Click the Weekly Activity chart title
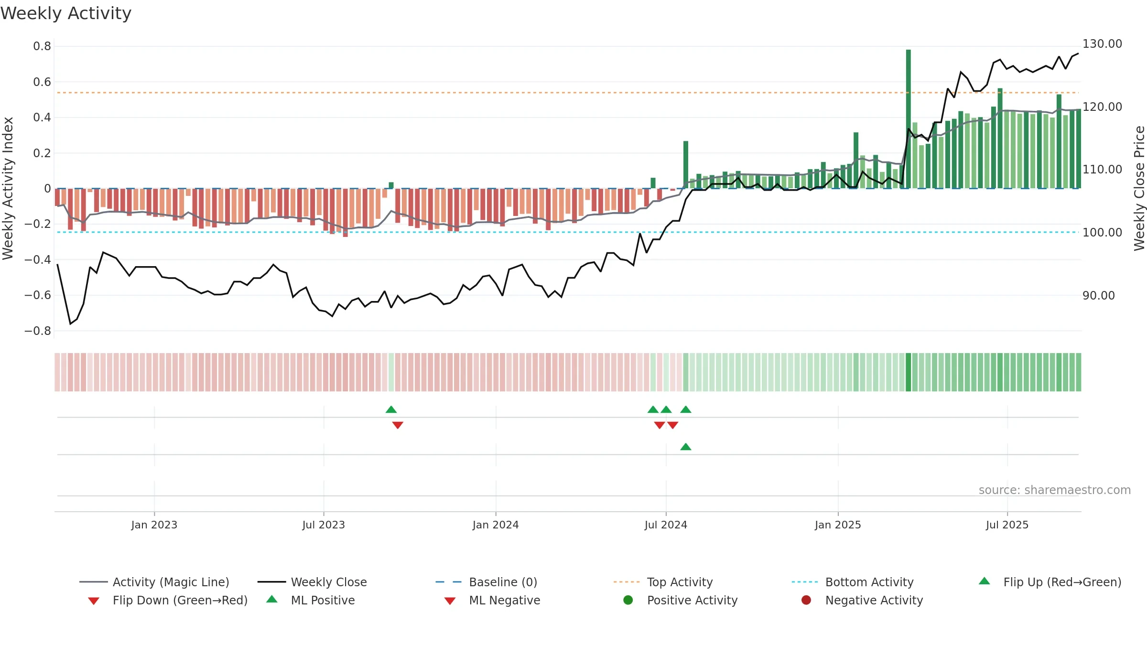The width and height of the screenshot is (1147, 645). [66, 13]
